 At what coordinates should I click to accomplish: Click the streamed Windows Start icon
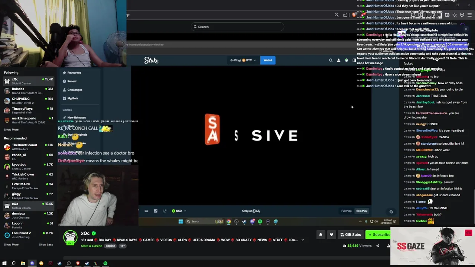(181, 221)
